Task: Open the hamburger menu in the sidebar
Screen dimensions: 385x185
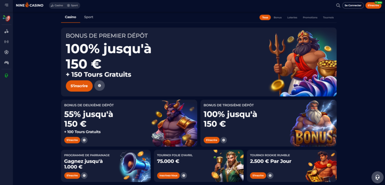Action: (x=6, y=5)
